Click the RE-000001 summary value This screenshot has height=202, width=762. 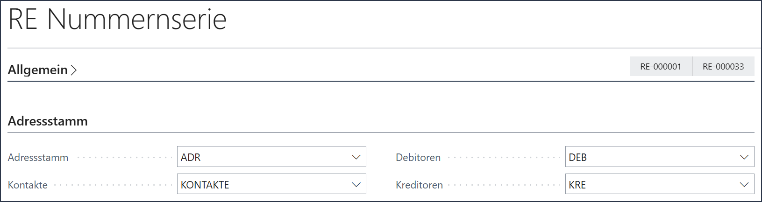point(661,67)
